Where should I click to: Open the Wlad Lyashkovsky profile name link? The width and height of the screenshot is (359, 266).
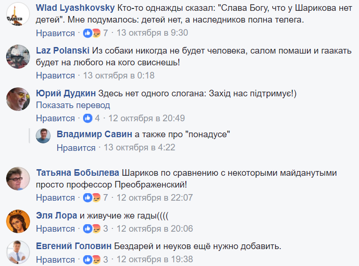coord(75,9)
